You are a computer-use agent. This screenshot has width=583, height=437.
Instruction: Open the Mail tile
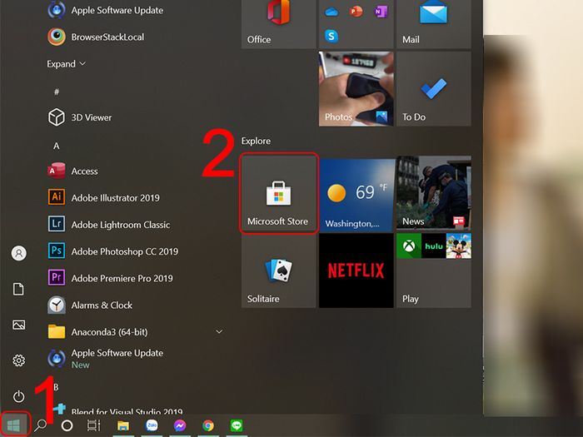pyautogui.click(x=434, y=23)
